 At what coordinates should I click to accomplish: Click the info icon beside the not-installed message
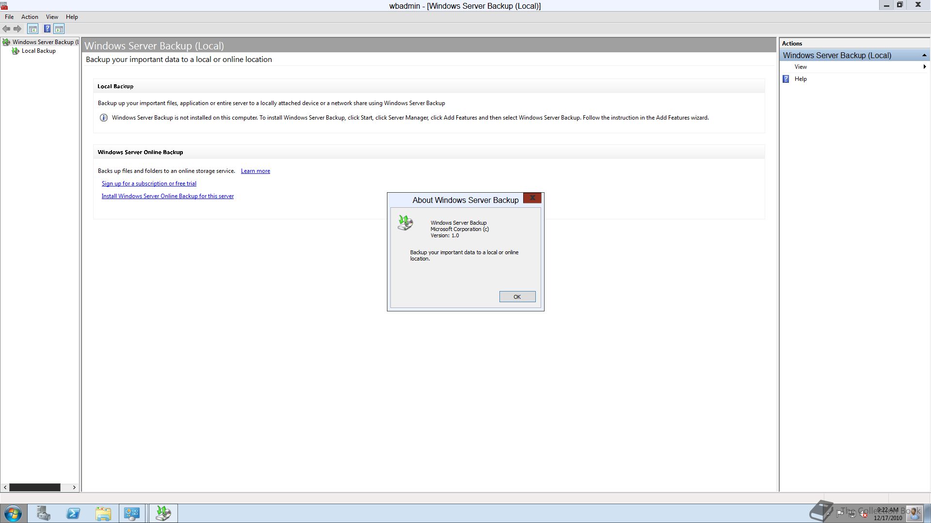tap(103, 118)
